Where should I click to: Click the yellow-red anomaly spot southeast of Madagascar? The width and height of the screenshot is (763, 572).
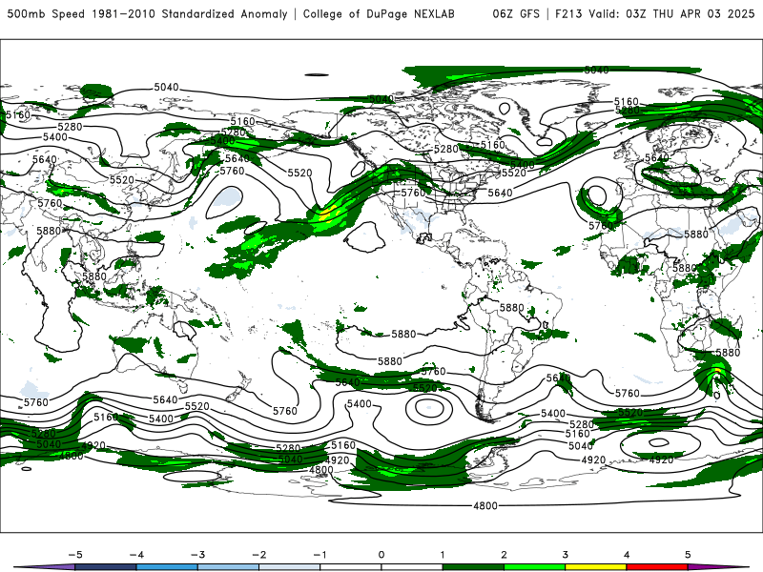coord(717,372)
